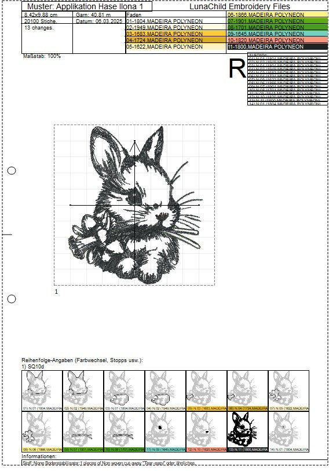Screen dimensions: 329x471
Task: Click the Muster Applikation Hase Ilona 1 title
Action: [x=85, y=6]
